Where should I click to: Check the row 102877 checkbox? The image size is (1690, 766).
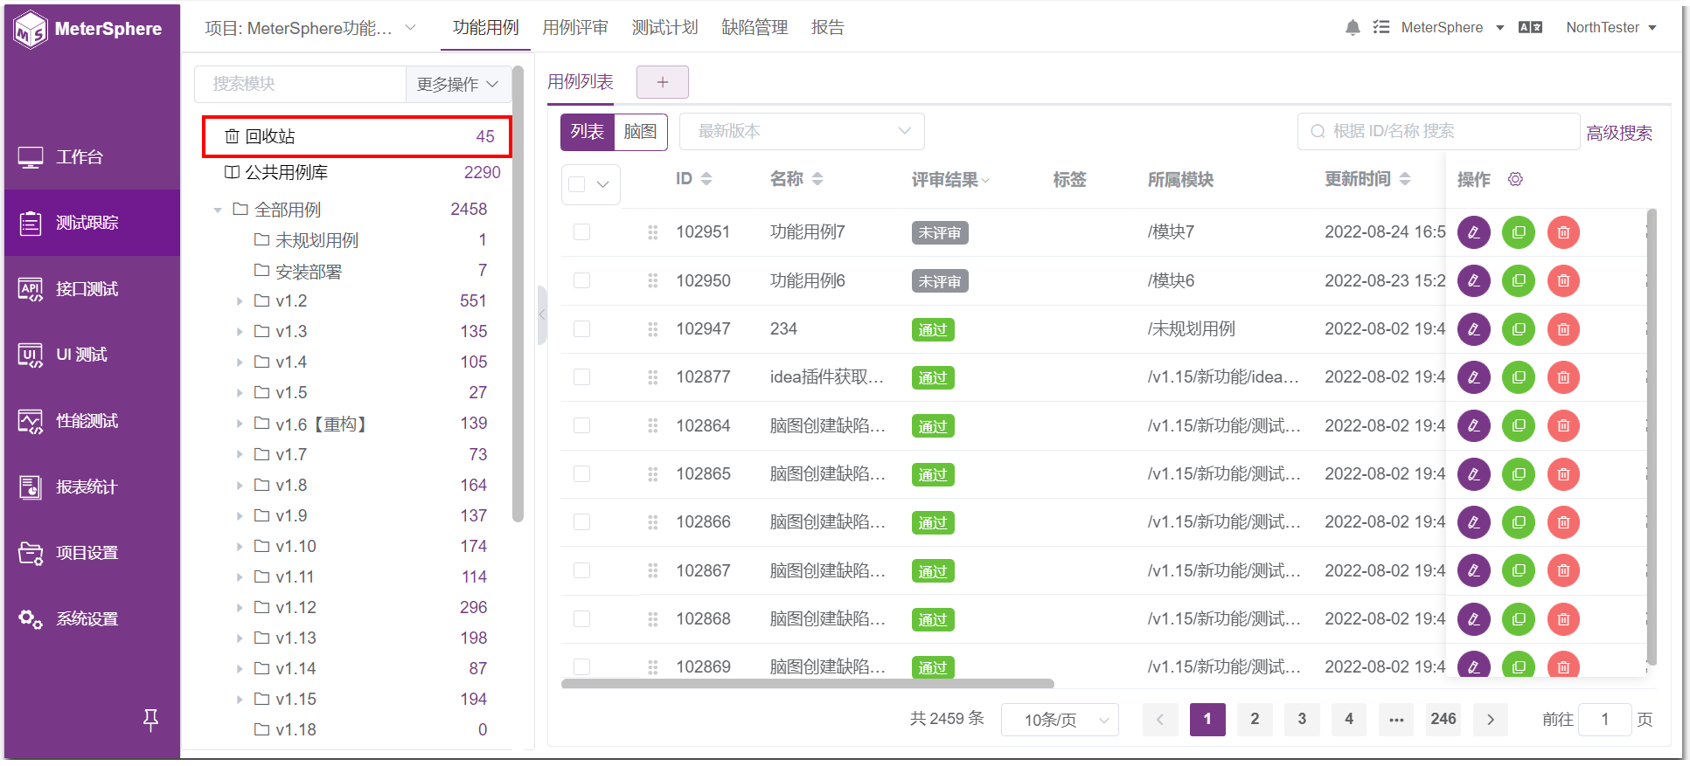point(581,376)
